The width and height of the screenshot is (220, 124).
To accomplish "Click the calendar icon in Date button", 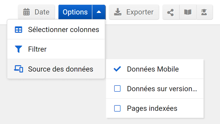I will (26, 12).
